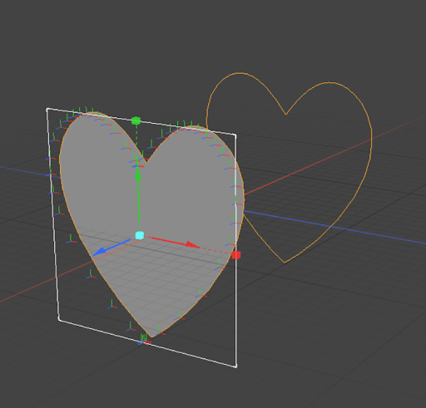Pick the bottom tip point of the filled heart
This screenshot has height=408, width=426.
coord(151,337)
